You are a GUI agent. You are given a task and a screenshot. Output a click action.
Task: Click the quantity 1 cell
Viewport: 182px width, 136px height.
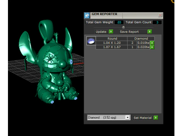[x=132, y=47]
